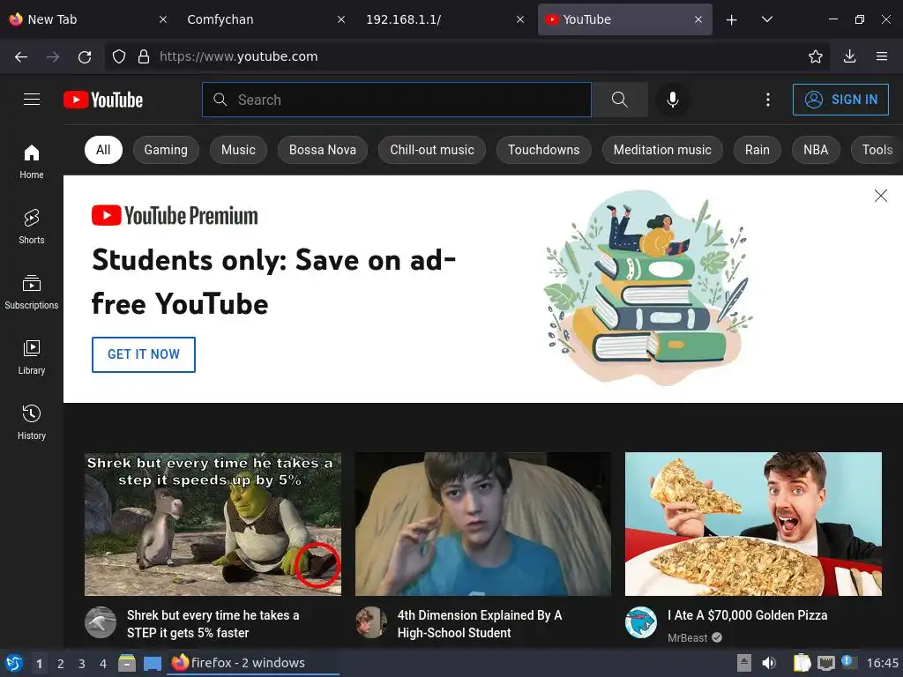
Task: Close the Comfychan tab
Action: tap(341, 19)
